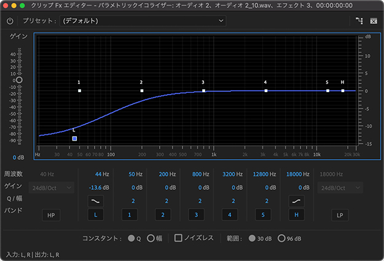Click the master gain slider knob

tap(19, 80)
